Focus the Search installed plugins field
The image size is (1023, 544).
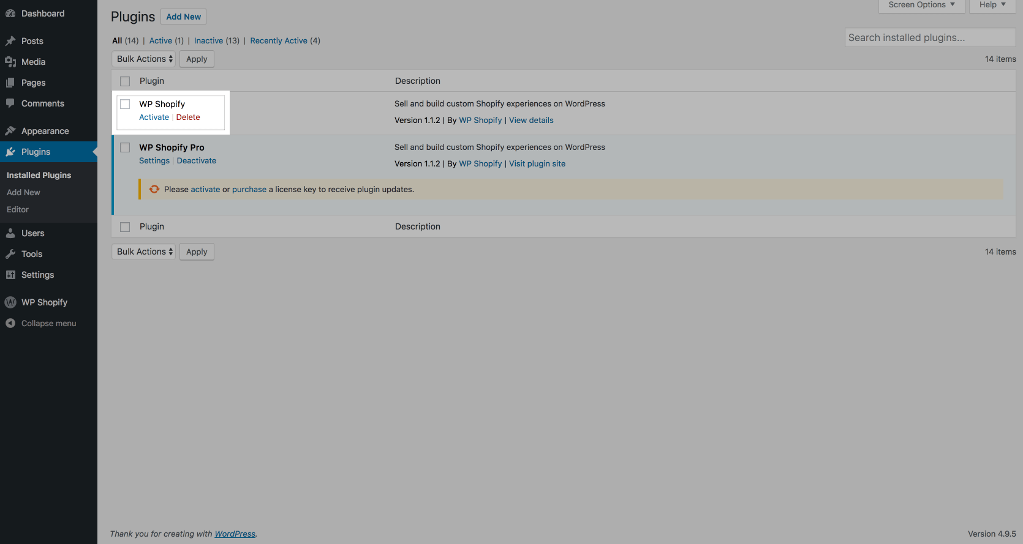tap(931, 37)
